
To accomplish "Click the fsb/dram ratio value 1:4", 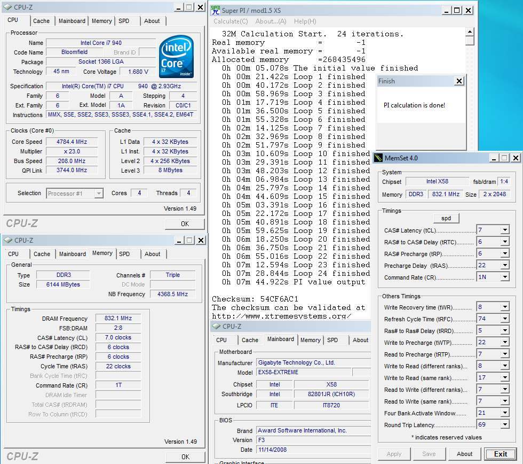I will tap(504, 181).
